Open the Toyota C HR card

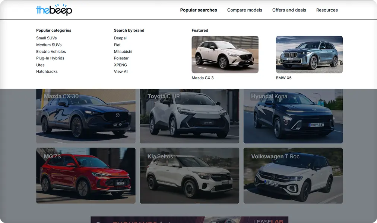point(190,116)
